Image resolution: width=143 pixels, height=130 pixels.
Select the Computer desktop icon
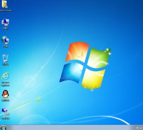5,22
